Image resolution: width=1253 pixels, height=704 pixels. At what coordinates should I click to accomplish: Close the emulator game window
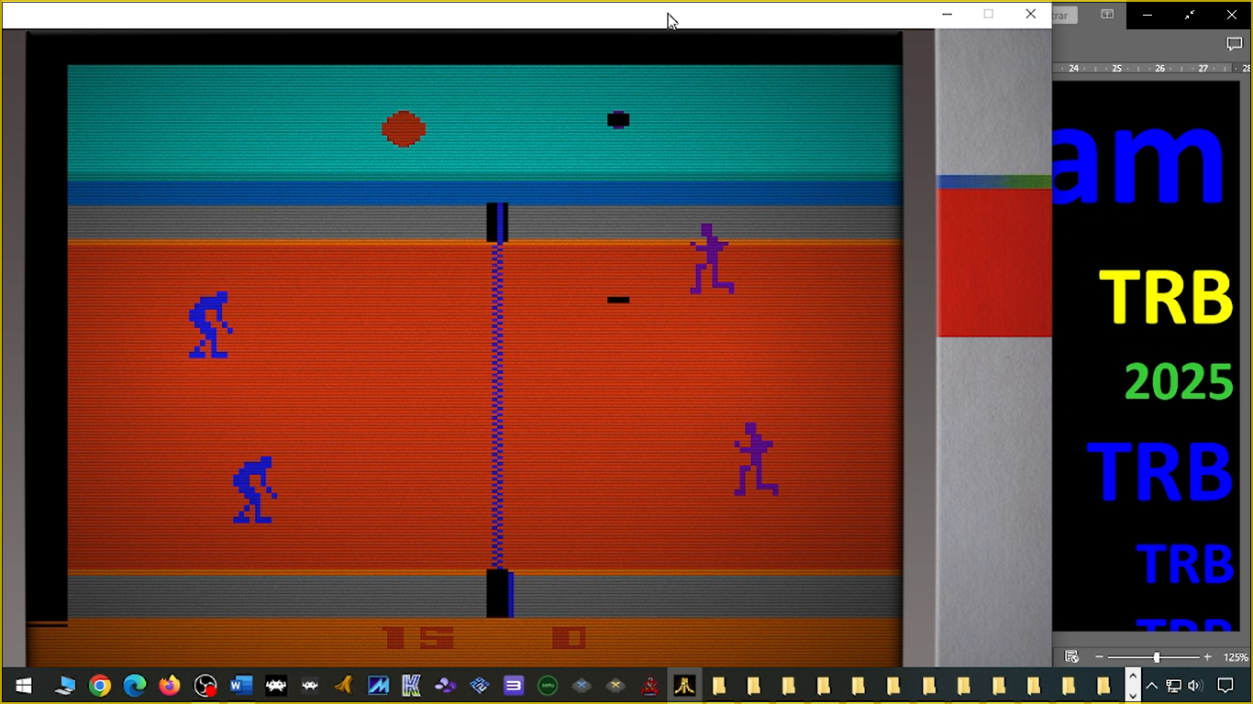coord(1030,14)
